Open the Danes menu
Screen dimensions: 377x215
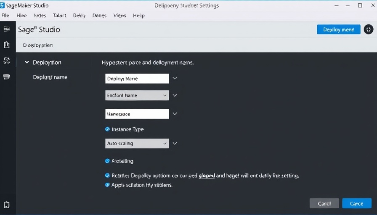point(99,16)
